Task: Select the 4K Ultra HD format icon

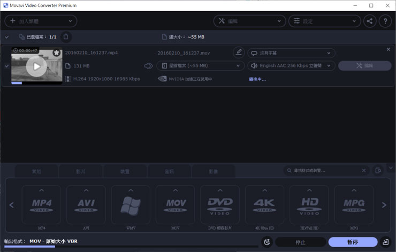Action: [x=265, y=206]
